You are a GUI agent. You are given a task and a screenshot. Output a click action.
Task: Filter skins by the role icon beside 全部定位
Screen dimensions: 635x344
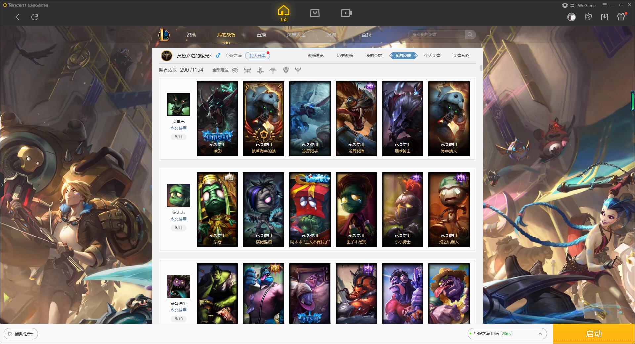pos(235,70)
